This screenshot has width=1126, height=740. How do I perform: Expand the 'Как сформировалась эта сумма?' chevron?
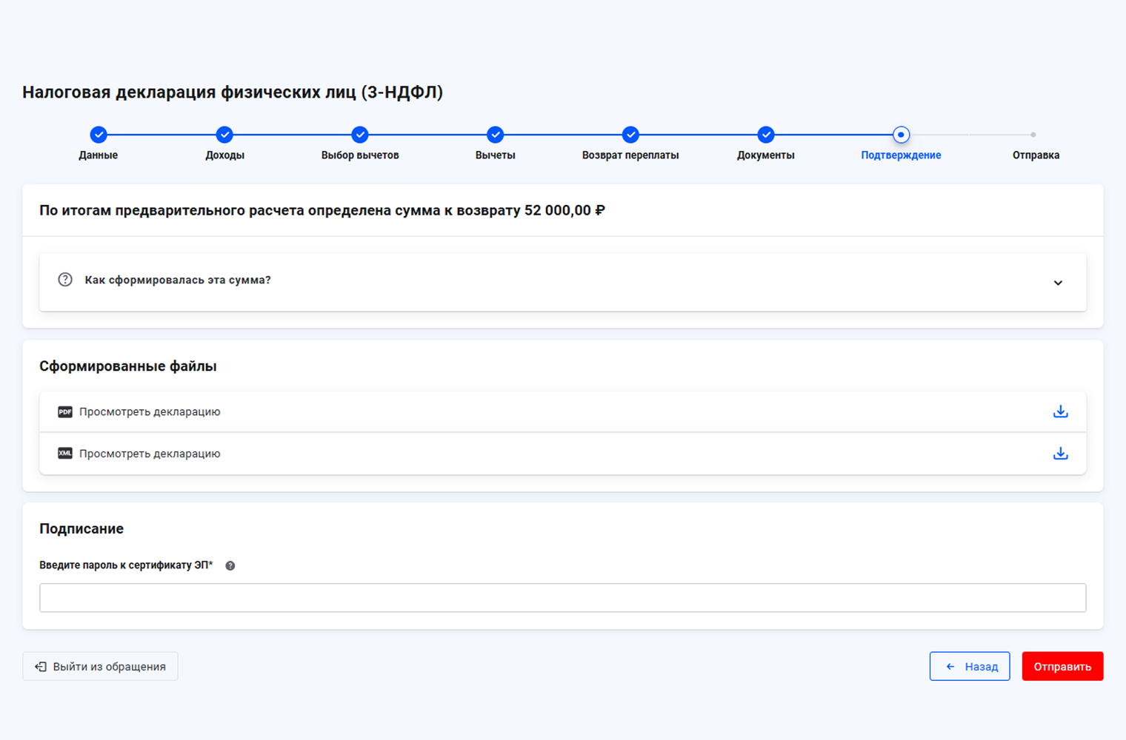[x=1058, y=283]
